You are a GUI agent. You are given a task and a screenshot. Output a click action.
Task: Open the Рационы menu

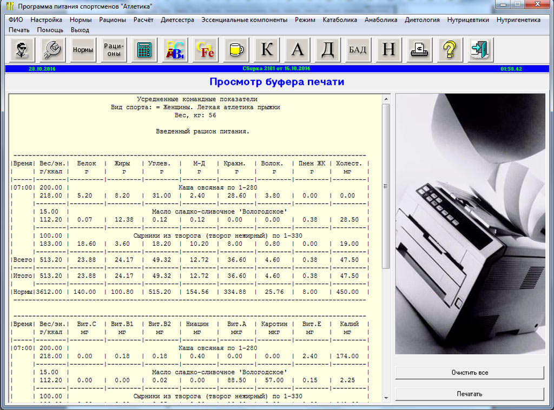click(113, 20)
